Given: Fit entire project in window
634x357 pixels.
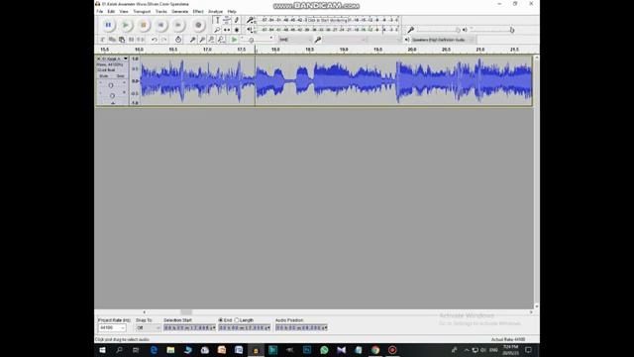Looking at the screenshot, I should [221, 40].
